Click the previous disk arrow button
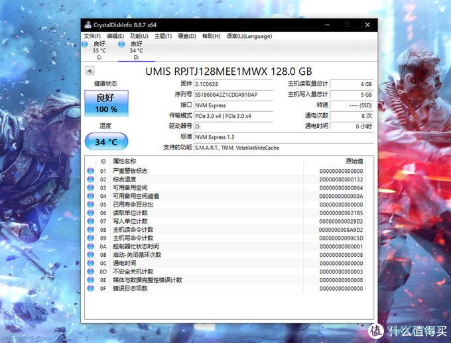Image resolution: width=451 pixels, height=343 pixels. [x=90, y=71]
